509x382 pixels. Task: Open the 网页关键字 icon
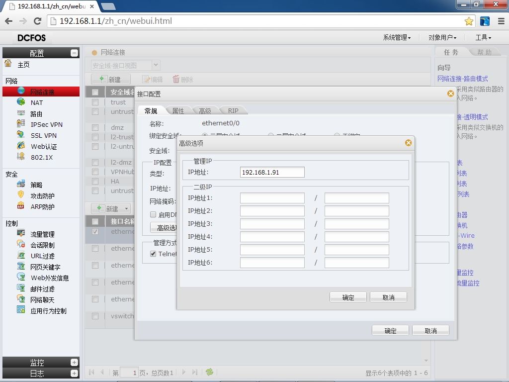click(21, 267)
